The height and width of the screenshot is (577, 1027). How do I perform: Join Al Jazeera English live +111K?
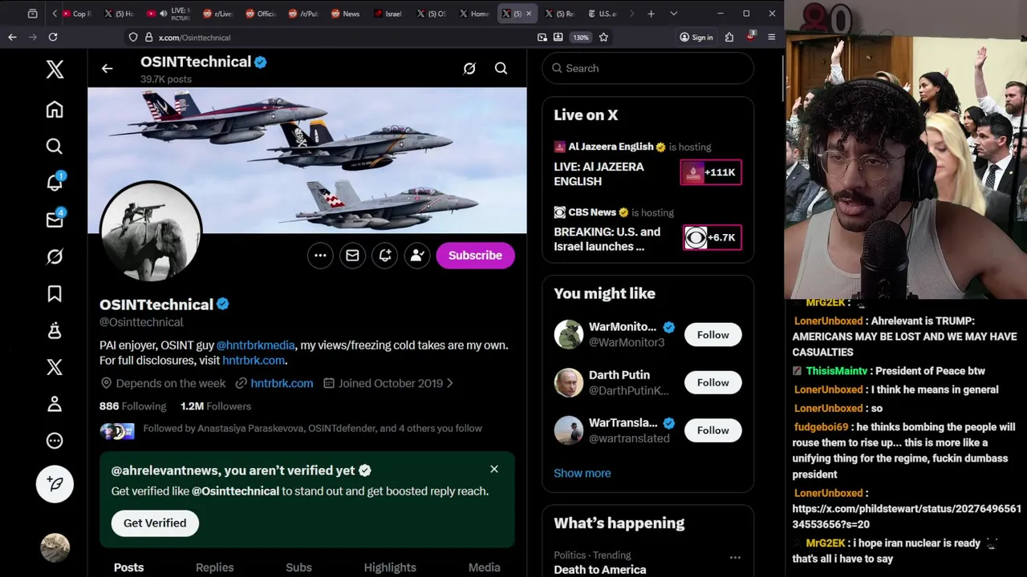pyautogui.click(x=711, y=172)
